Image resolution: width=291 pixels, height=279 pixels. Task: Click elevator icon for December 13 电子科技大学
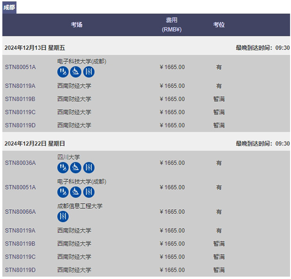coord(89,72)
